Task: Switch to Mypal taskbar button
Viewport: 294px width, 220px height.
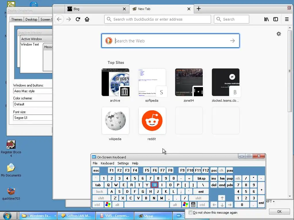Action: coord(153,216)
